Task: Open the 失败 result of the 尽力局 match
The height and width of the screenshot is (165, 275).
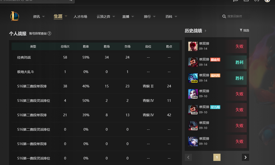Action: point(239,110)
